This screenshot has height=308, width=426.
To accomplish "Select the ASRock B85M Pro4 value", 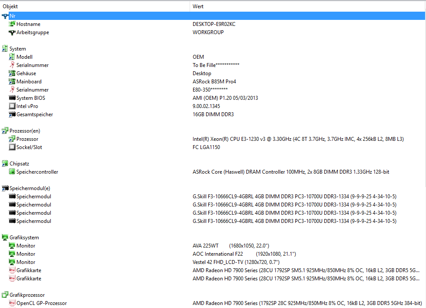I will 214,82.
